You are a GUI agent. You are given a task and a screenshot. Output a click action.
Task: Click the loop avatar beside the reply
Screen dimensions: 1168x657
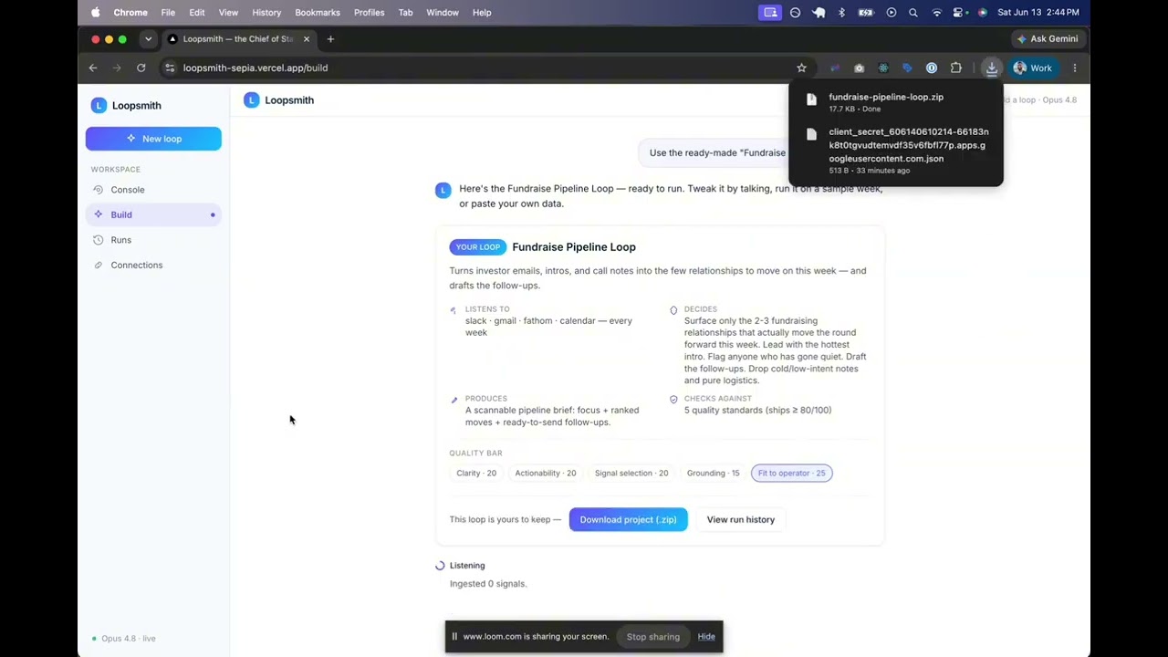pyautogui.click(x=443, y=190)
